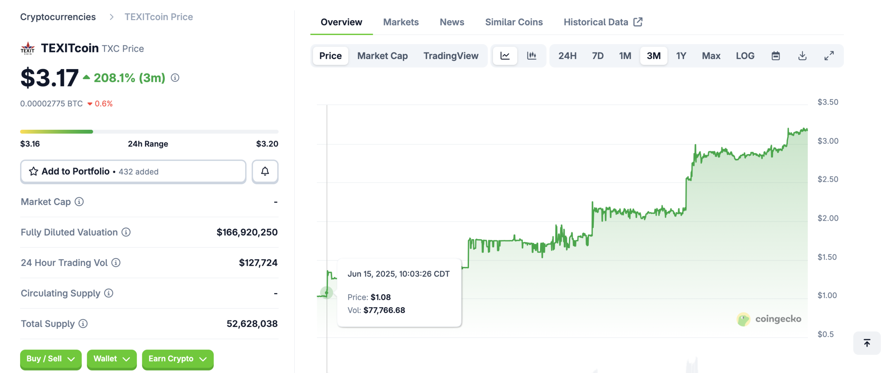Open the Earn Crypto dropdown

[177, 359]
